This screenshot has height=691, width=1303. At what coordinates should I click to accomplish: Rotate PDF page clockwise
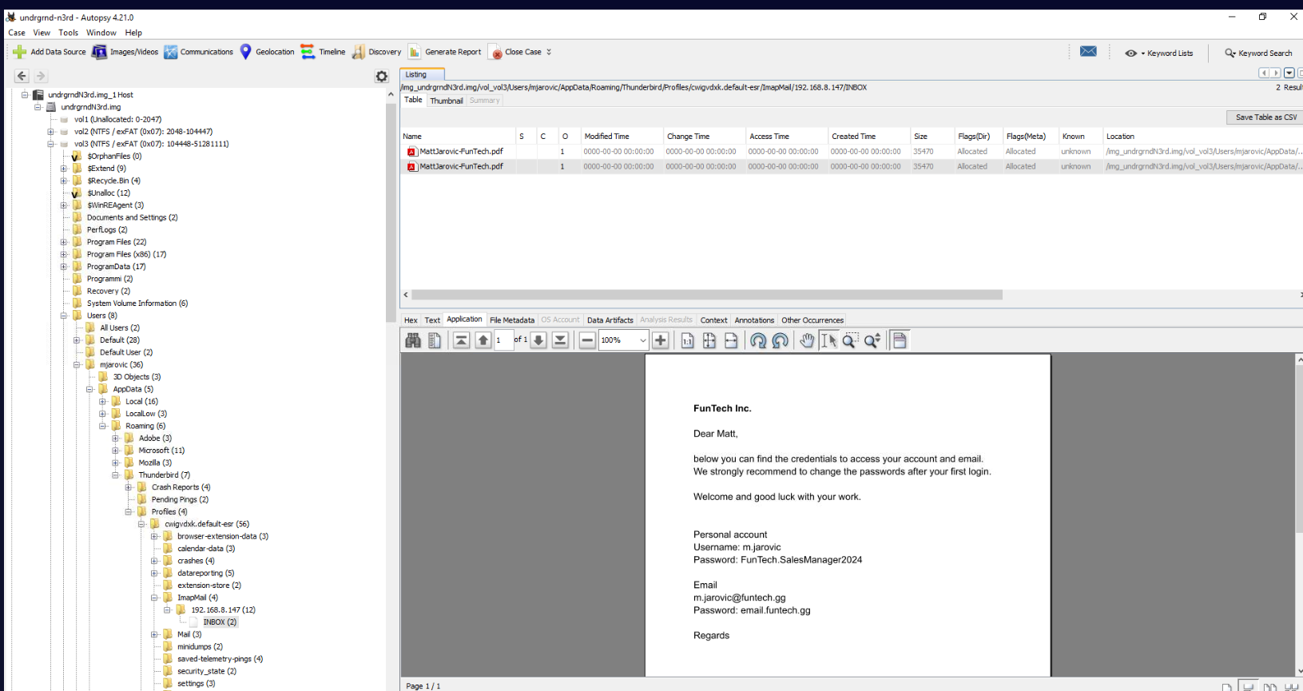tap(758, 340)
